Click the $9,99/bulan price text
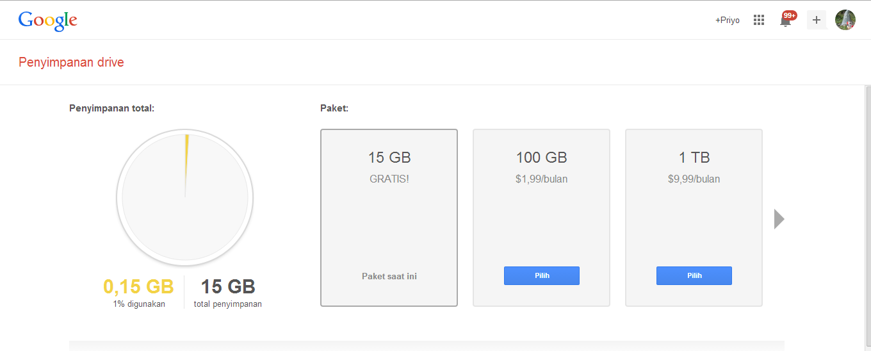Screen dimensions: 871x351 (x=694, y=179)
